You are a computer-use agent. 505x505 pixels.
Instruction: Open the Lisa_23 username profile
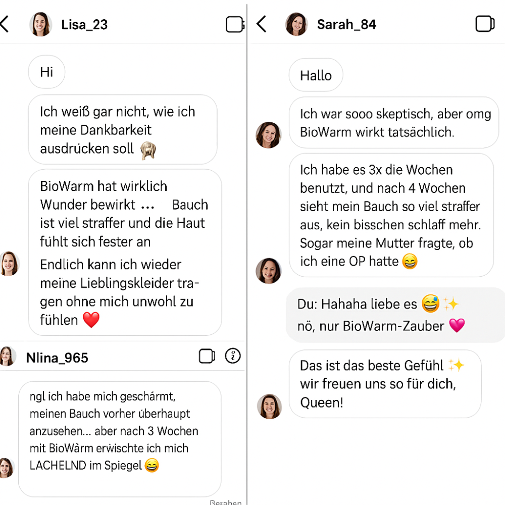click(x=84, y=24)
